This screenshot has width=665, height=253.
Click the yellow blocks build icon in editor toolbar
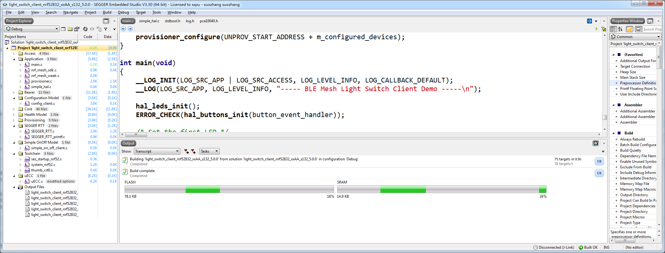click(603, 29)
